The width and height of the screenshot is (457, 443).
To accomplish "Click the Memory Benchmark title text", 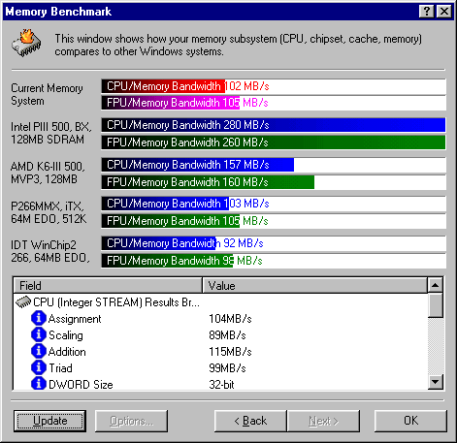I will point(58,12).
